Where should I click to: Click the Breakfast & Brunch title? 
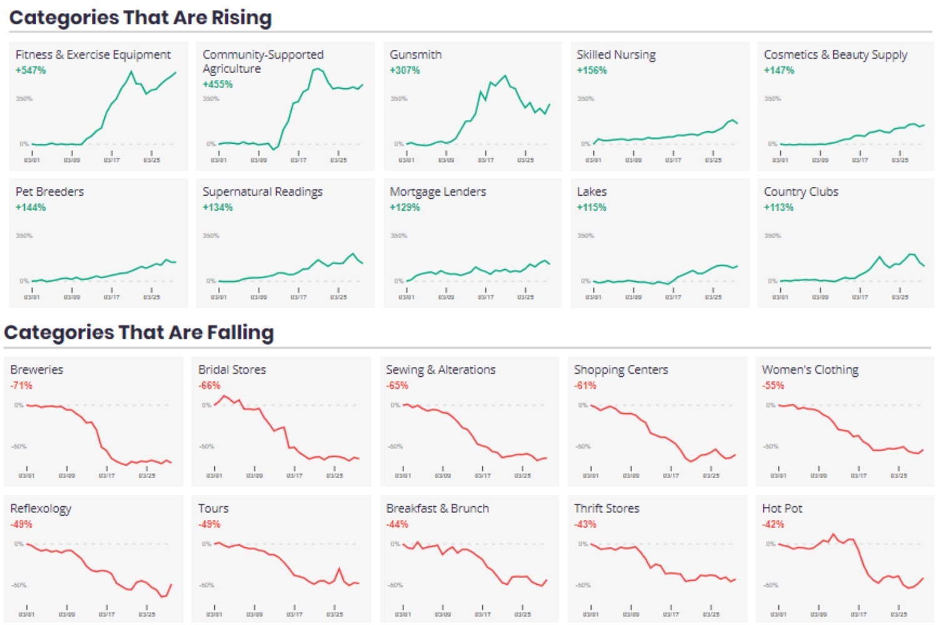tap(437, 509)
